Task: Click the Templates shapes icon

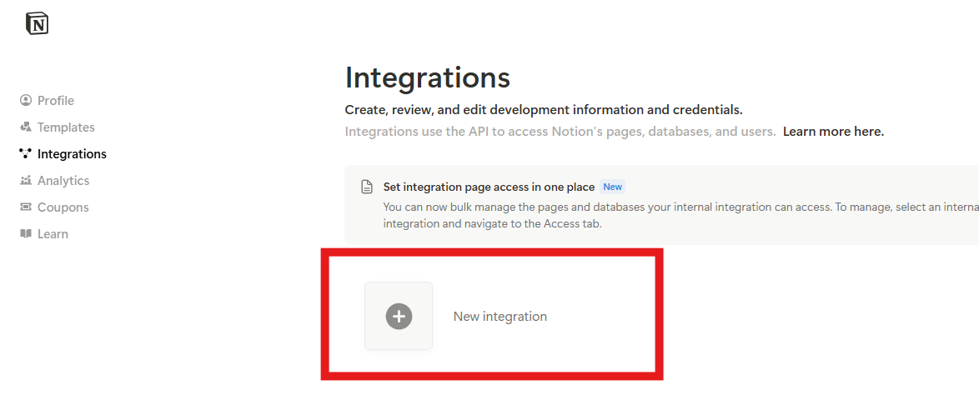Action: click(26, 127)
